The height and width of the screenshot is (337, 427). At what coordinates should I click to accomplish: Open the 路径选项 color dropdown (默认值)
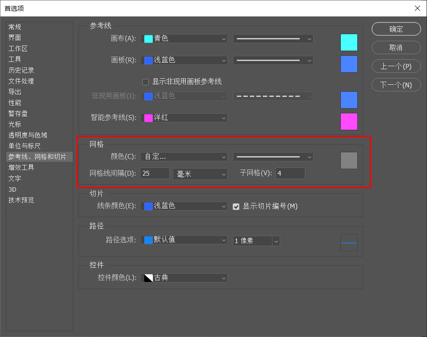coord(184,240)
